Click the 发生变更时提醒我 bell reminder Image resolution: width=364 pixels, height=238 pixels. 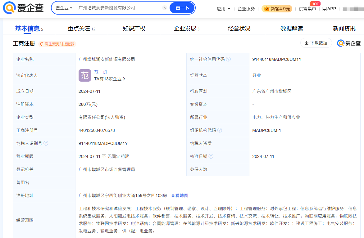(x=57, y=44)
